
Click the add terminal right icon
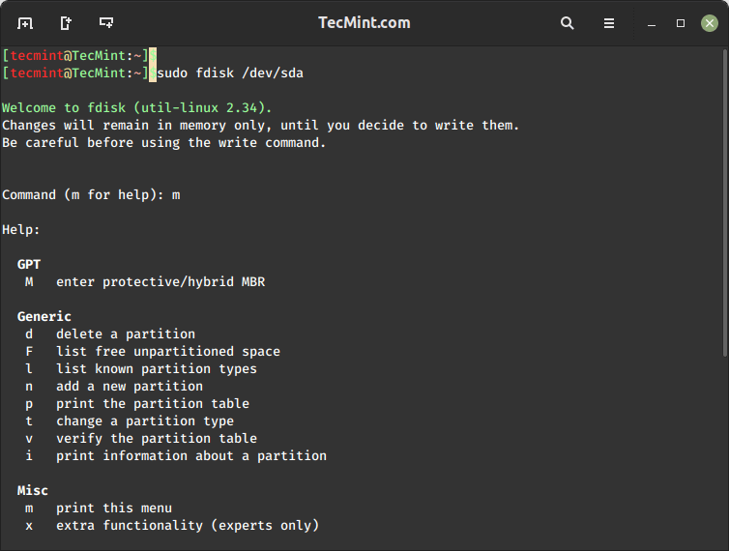point(66,23)
